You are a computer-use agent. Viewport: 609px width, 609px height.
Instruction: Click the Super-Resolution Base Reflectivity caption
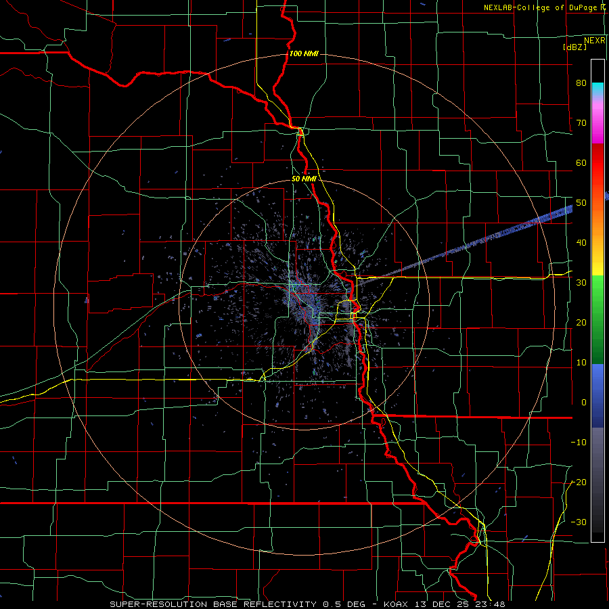pyautogui.click(x=308, y=604)
